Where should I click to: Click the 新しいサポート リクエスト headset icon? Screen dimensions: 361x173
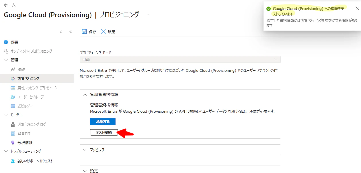13,161
